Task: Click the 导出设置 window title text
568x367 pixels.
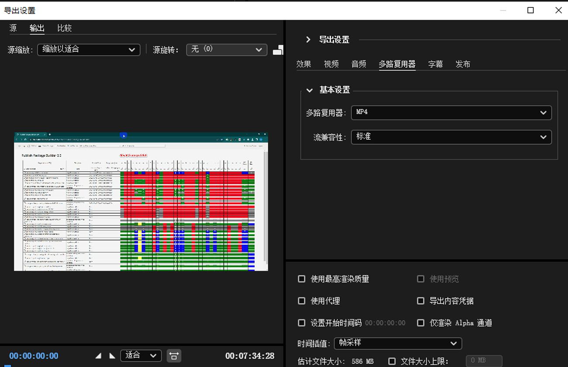Action: coord(20,10)
